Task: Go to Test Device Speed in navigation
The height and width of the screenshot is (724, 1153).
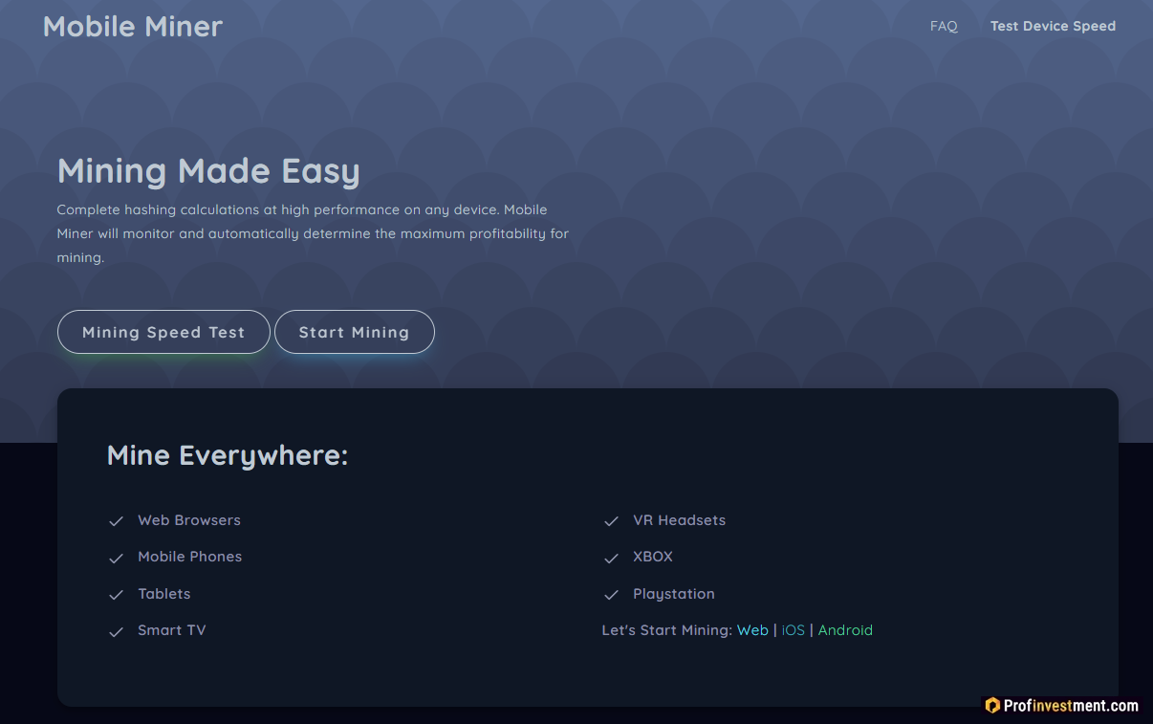Action: pyautogui.click(x=1053, y=26)
